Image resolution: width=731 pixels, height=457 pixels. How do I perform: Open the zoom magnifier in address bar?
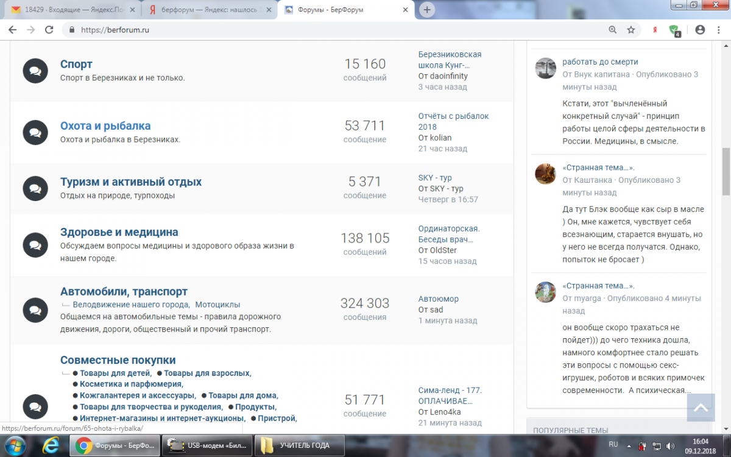click(613, 30)
